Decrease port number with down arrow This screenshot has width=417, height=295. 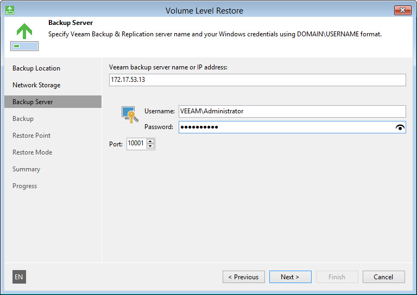(x=150, y=146)
